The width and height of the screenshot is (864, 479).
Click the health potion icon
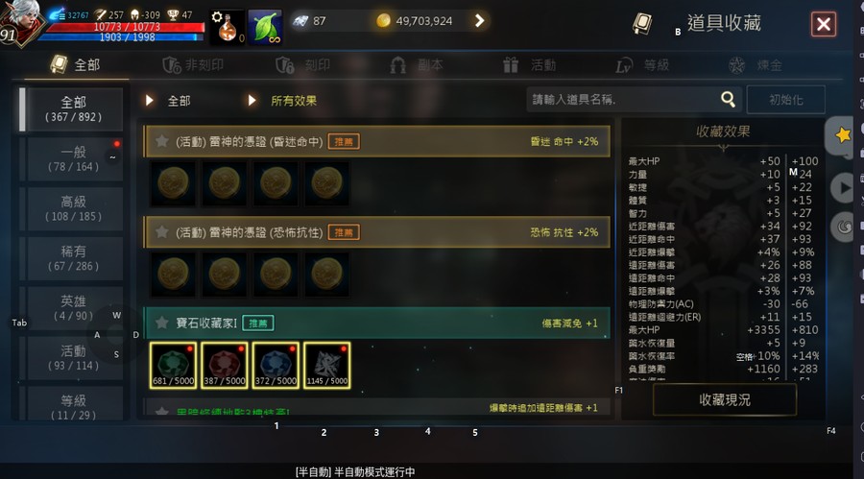227,28
